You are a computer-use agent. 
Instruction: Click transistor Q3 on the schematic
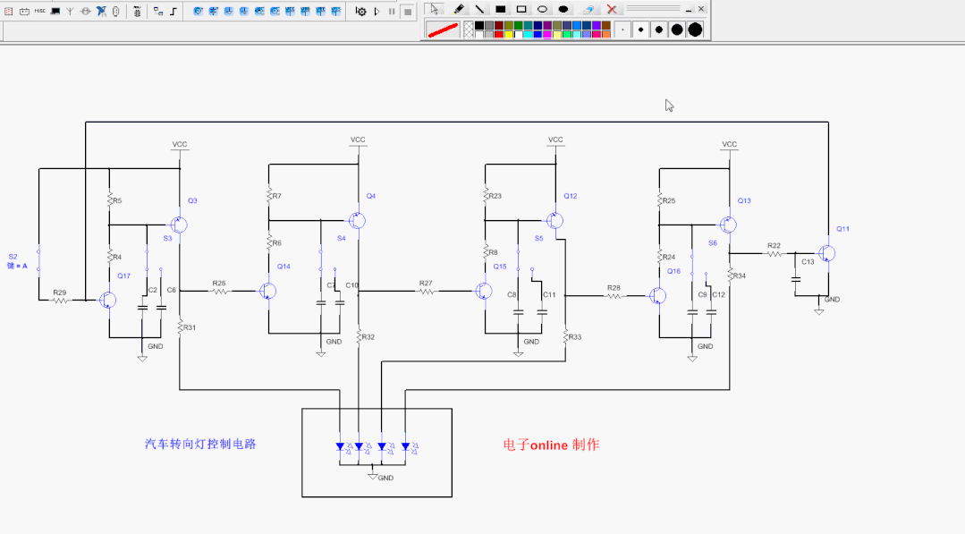(179, 224)
